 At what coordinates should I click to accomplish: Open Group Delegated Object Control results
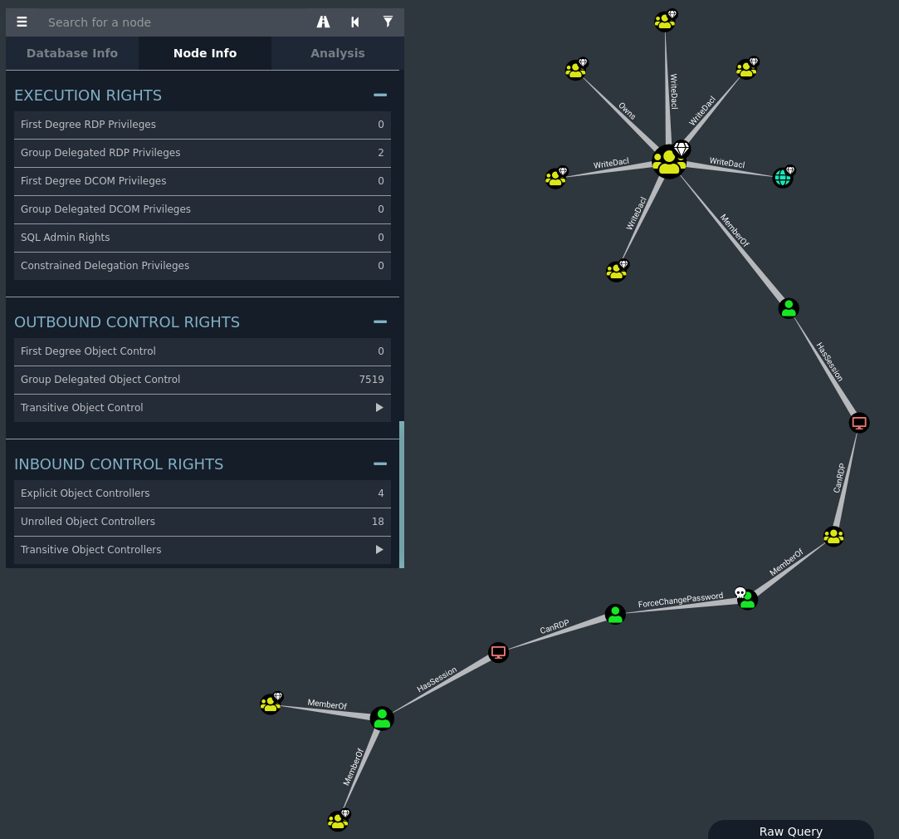click(x=202, y=380)
